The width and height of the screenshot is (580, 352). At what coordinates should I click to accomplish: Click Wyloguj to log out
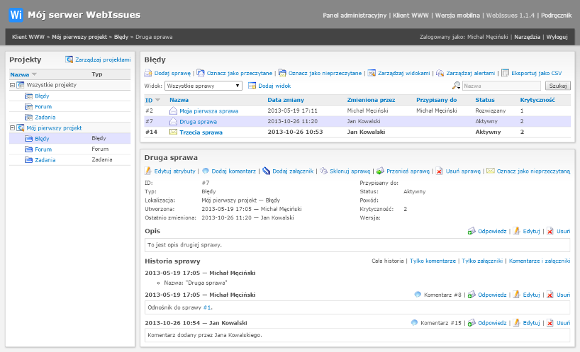[x=557, y=37]
